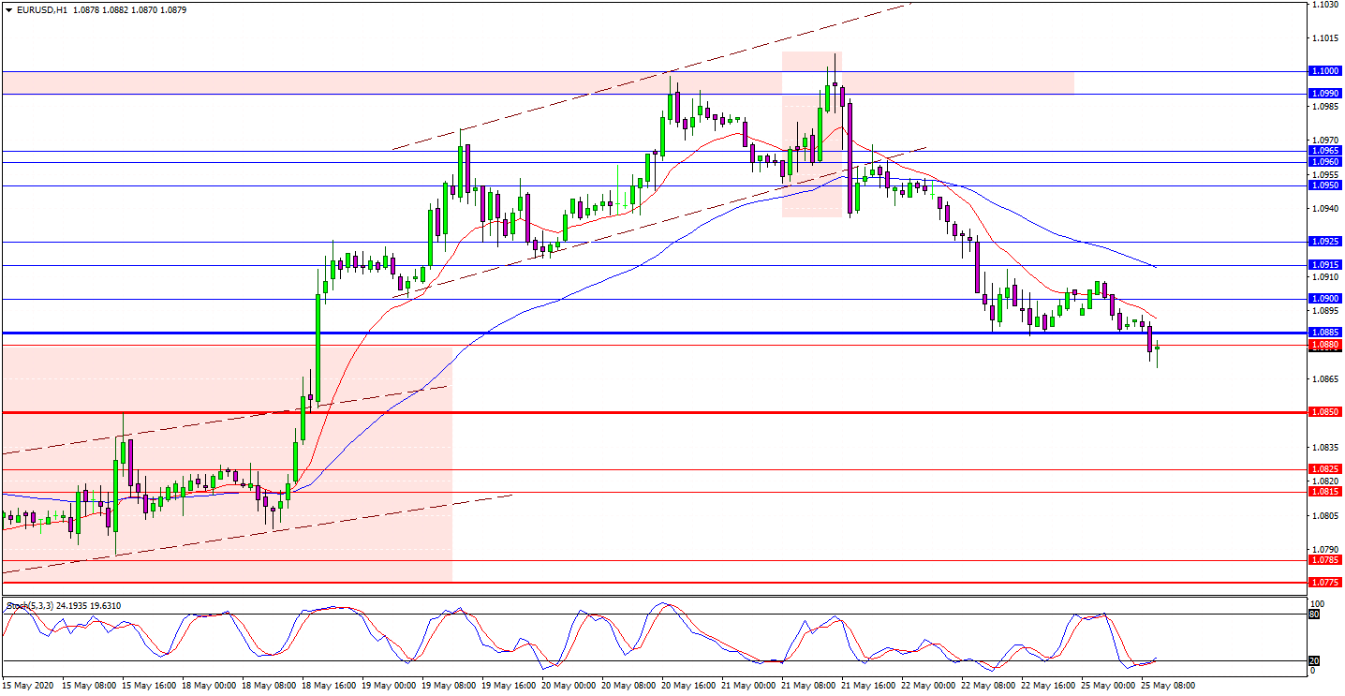Click the Stoch(5,3,3) indicator label
1345x696 pixels.
[29, 606]
